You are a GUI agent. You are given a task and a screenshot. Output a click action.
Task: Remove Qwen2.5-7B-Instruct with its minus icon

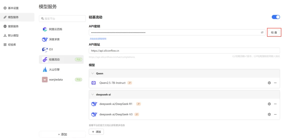tap(275, 83)
